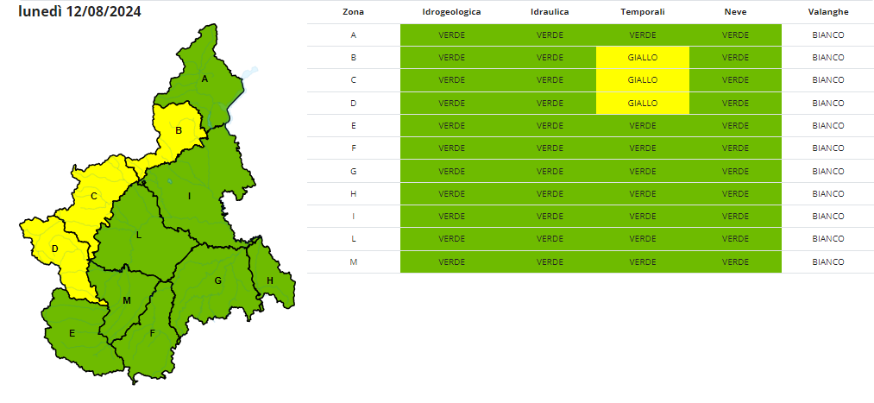Click the Temporali column header
The height and width of the screenshot is (403, 874).
(x=642, y=13)
